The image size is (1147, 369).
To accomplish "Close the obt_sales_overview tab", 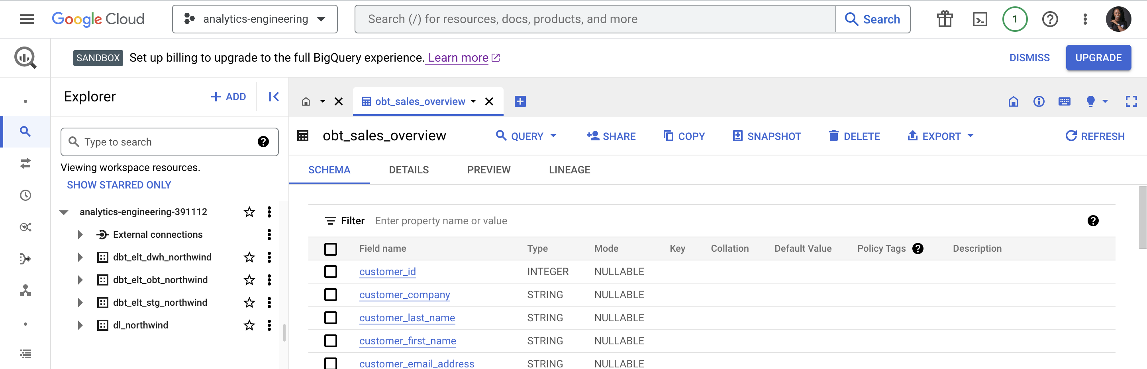I will click(489, 101).
